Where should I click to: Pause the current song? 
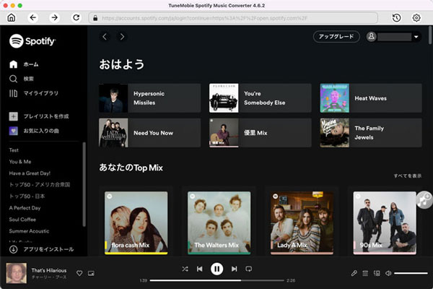click(216, 269)
